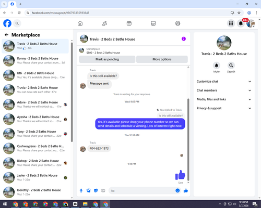261x208 pixels.
Task: Click the More options button
Action: (162, 59)
